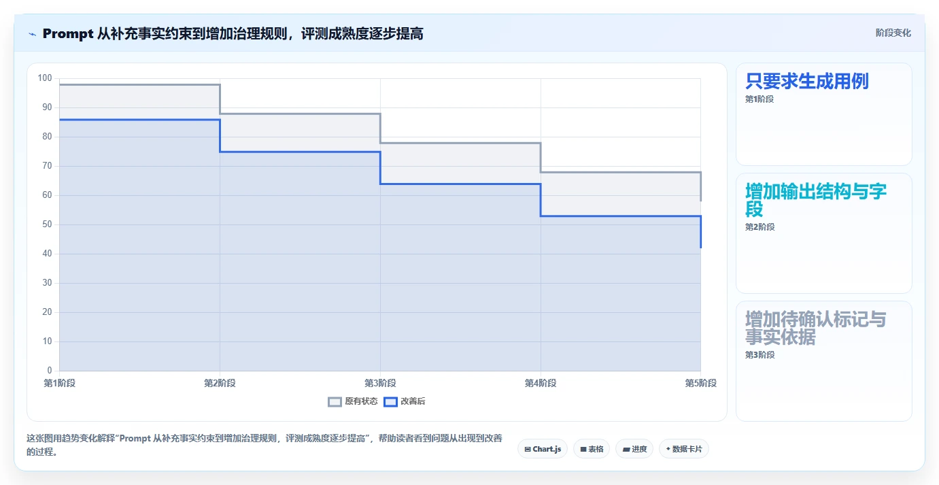Click the blue 改善后 legend color box
The image size is (939, 485).
click(390, 401)
